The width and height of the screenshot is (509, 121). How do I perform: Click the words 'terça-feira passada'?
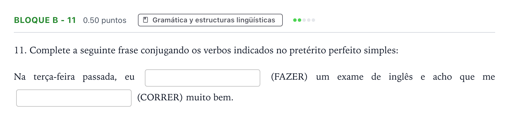(75, 77)
